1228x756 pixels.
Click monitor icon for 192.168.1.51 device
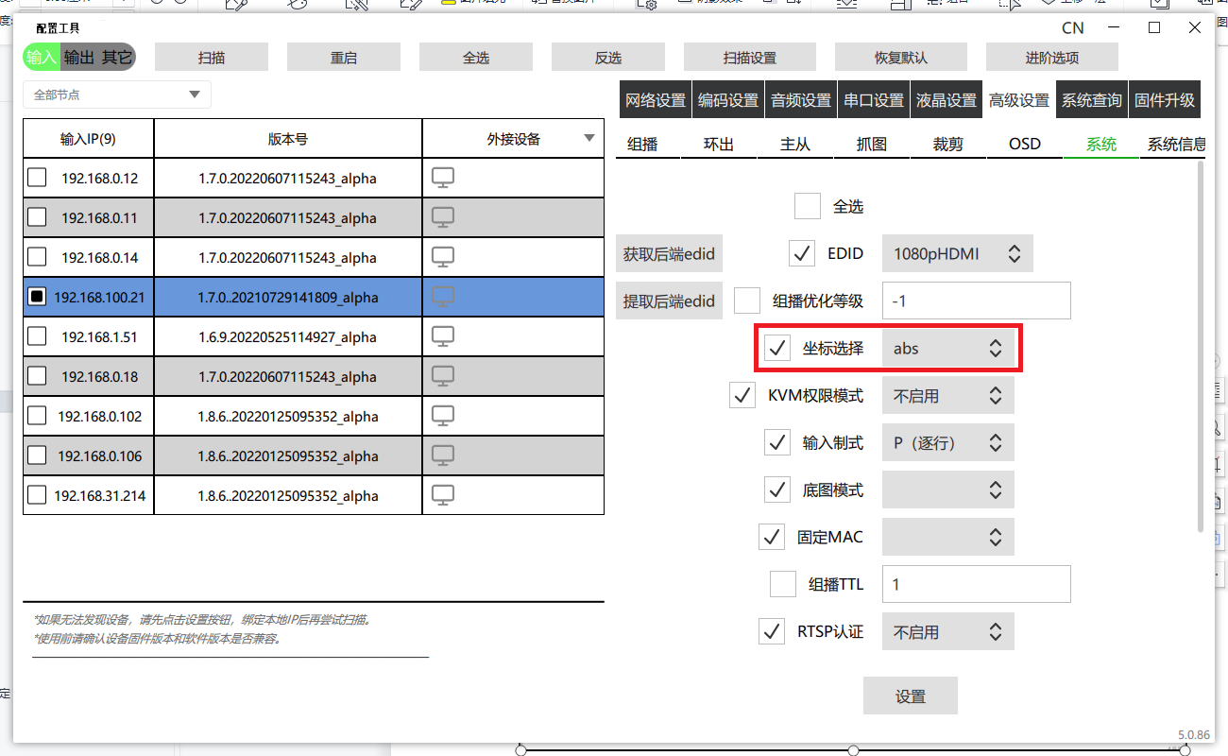pos(443,336)
